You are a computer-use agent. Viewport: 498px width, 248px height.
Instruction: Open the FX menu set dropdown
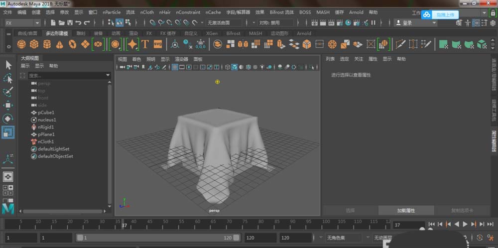pyautogui.click(x=37, y=23)
